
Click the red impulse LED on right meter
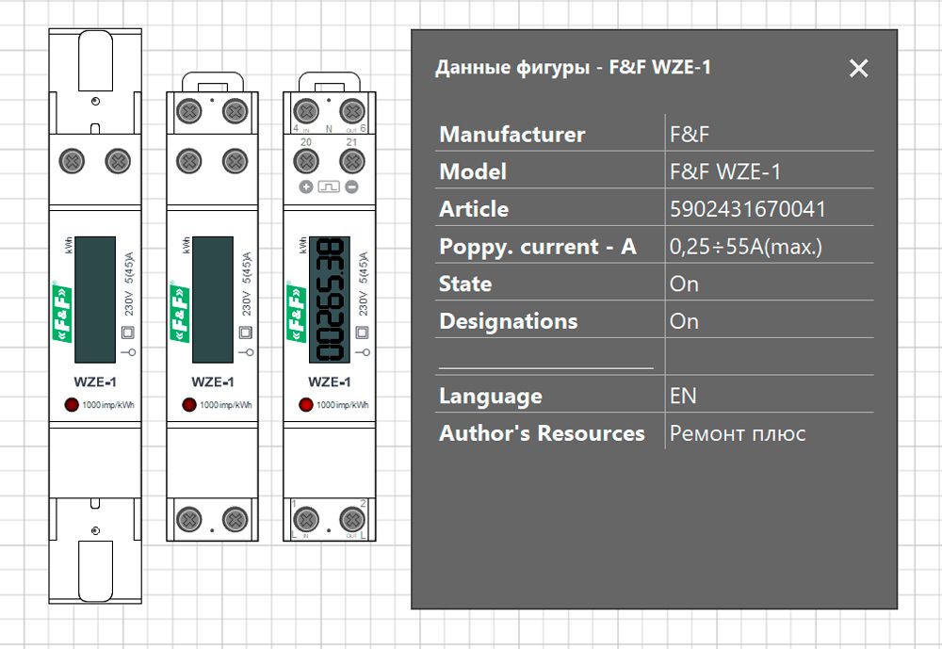coord(306,404)
